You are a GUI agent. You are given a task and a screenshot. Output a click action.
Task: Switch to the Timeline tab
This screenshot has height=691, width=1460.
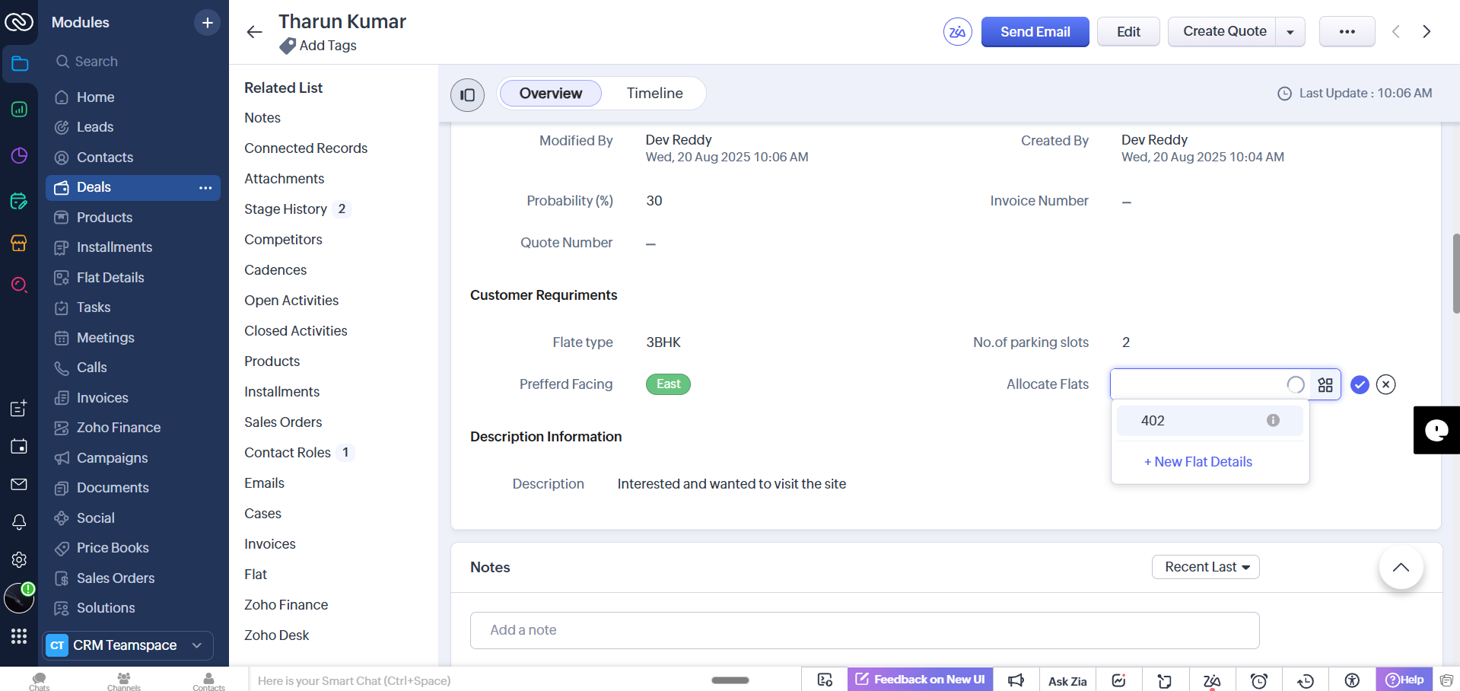point(654,94)
